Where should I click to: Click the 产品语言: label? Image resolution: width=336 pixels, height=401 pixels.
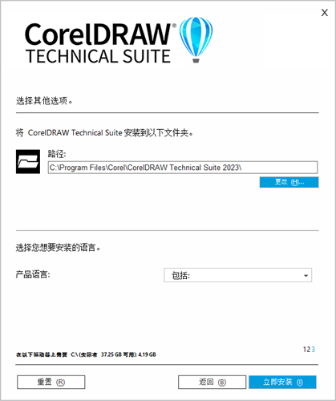point(33,274)
